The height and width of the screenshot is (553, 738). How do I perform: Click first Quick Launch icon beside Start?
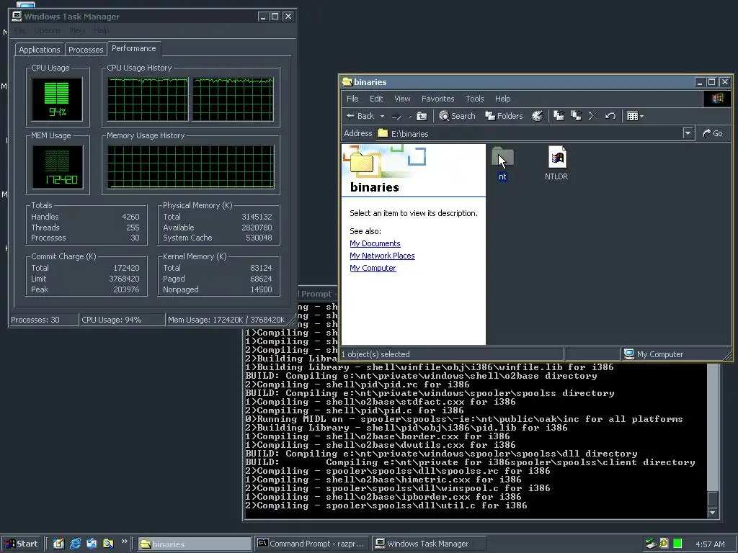tap(58, 544)
